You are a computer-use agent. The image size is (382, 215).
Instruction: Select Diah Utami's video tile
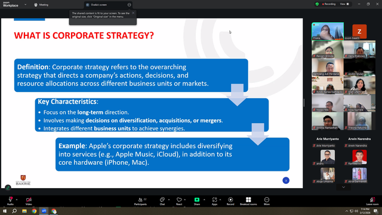[359, 85]
